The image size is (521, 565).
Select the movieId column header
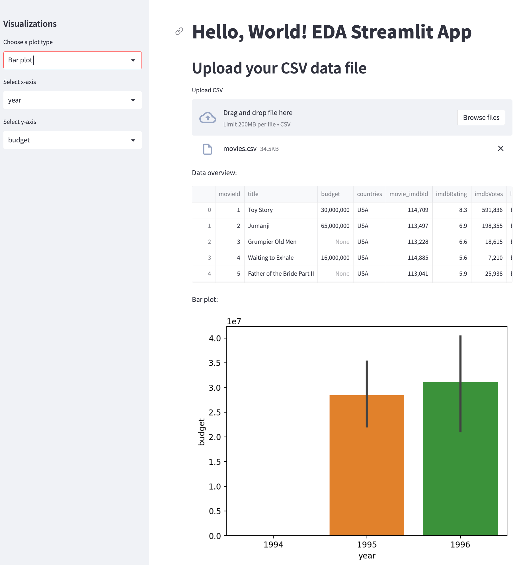(x=229, y=194)
